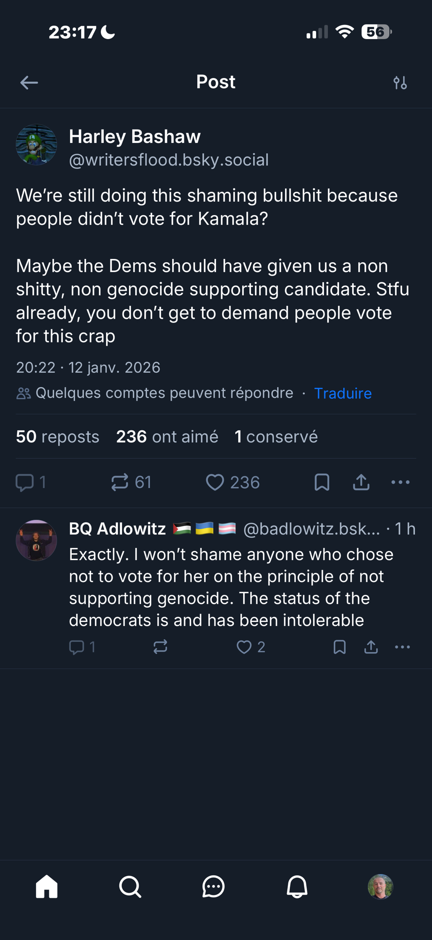Share BQ Adlowitz's reply

click(x=371, y=647)
